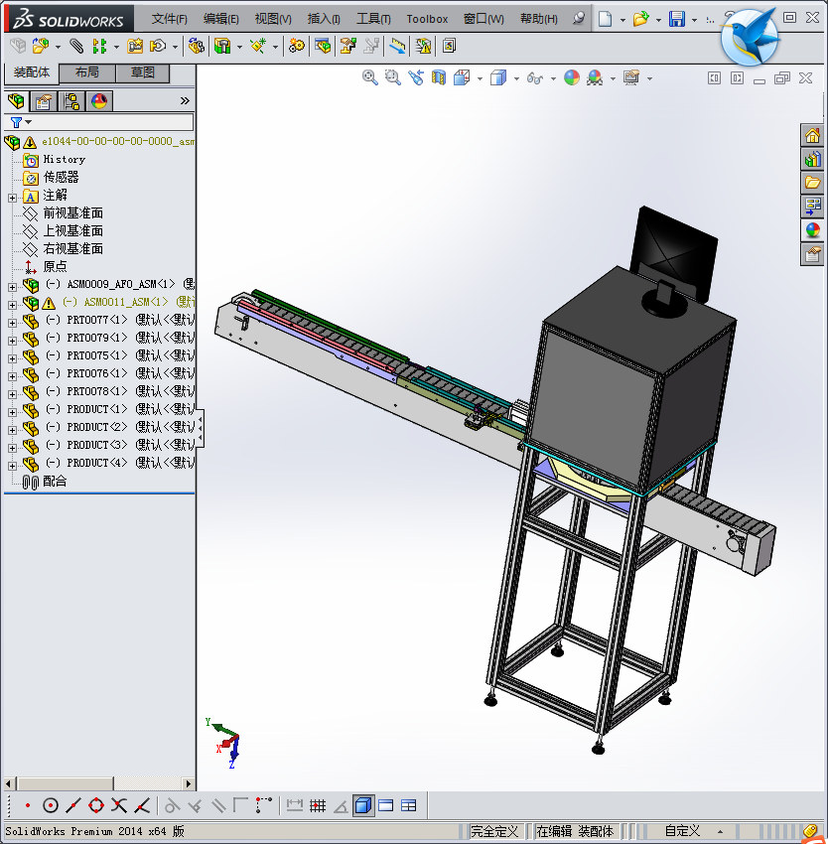
Task: Select the 前视基准面 plane in tree
Action: [x=72, y=213]
